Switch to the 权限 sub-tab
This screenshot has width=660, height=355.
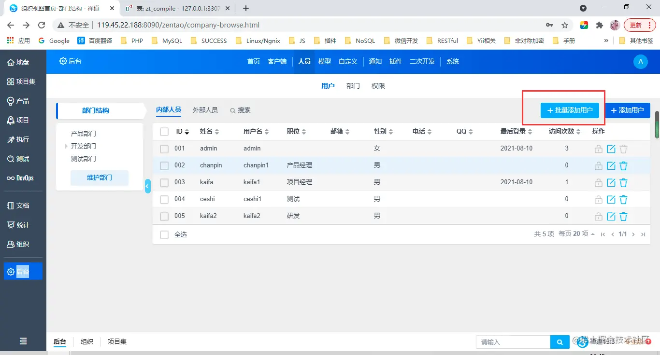(378, 86)
